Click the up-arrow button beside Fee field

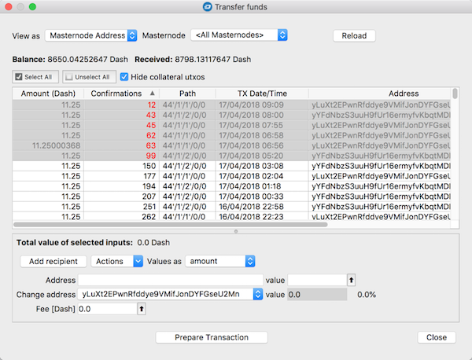142,309
